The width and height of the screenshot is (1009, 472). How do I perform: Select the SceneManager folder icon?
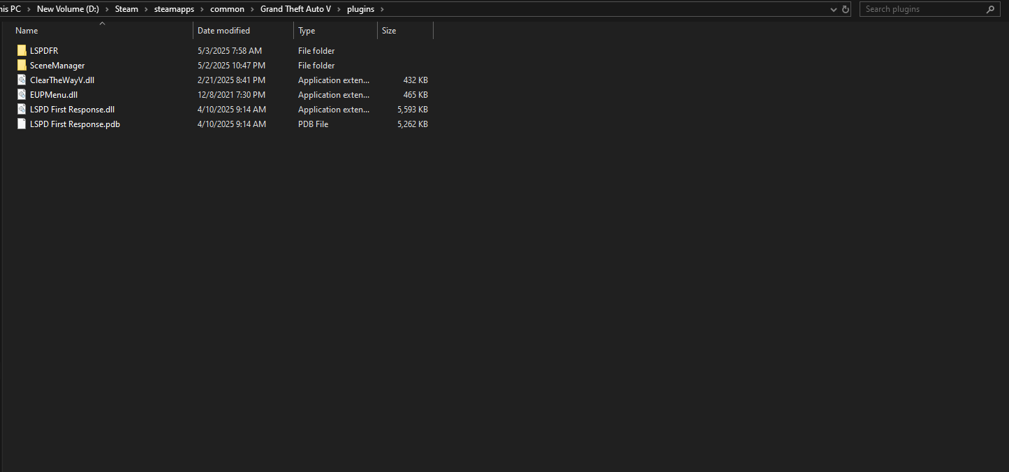click(22, 65)
